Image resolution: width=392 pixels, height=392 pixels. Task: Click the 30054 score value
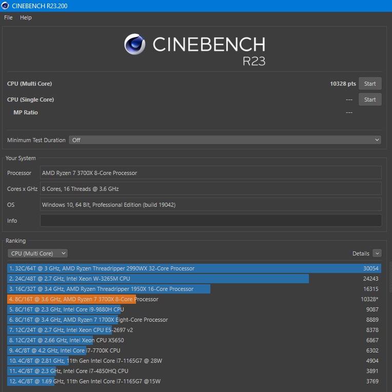click(370, 268)
